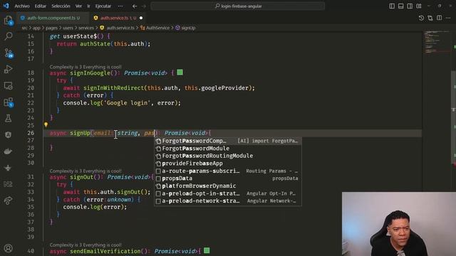Pick ForgotPasswordComp… suggestion

(x=228, y=141)
